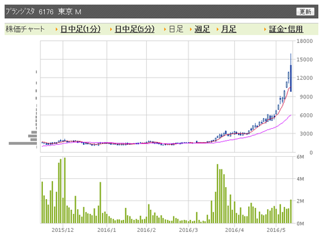Open the 日中足(5分) intraday chart
The image size is (322, 242).
pos(135,29)
